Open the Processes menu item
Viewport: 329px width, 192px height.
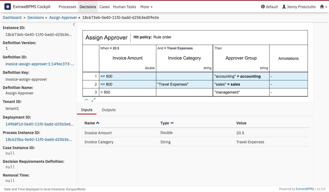(x=67, y=7)
